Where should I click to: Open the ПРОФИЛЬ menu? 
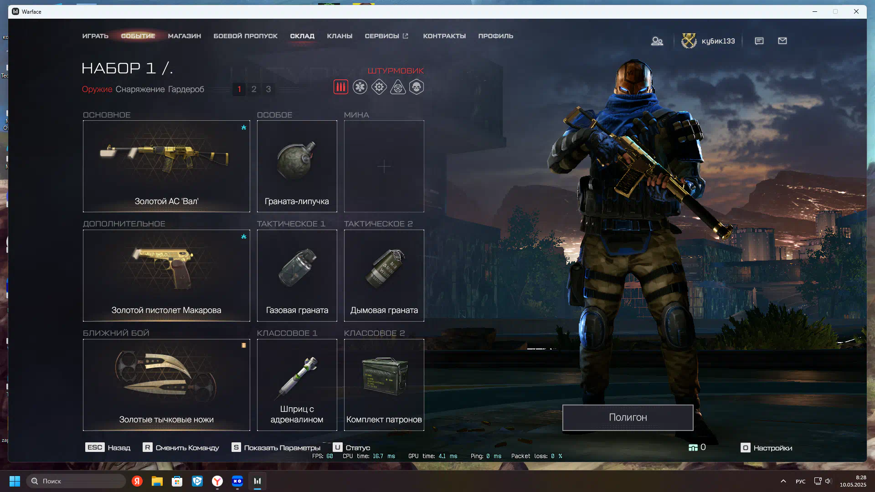click(x=496, y=36)
